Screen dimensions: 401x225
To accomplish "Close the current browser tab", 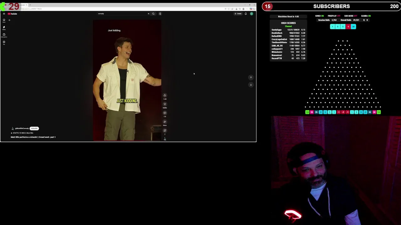I will [26, 5].
